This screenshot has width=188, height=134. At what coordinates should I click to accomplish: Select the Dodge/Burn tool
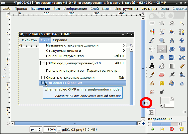coord(162,92)
